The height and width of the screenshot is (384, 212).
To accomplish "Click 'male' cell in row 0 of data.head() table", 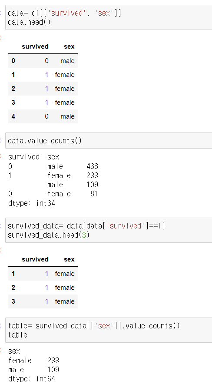I will 68,61.
